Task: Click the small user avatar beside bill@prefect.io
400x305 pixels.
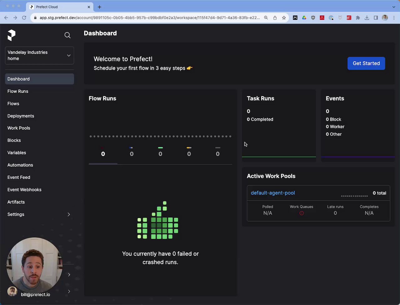Action: point(12,292)
